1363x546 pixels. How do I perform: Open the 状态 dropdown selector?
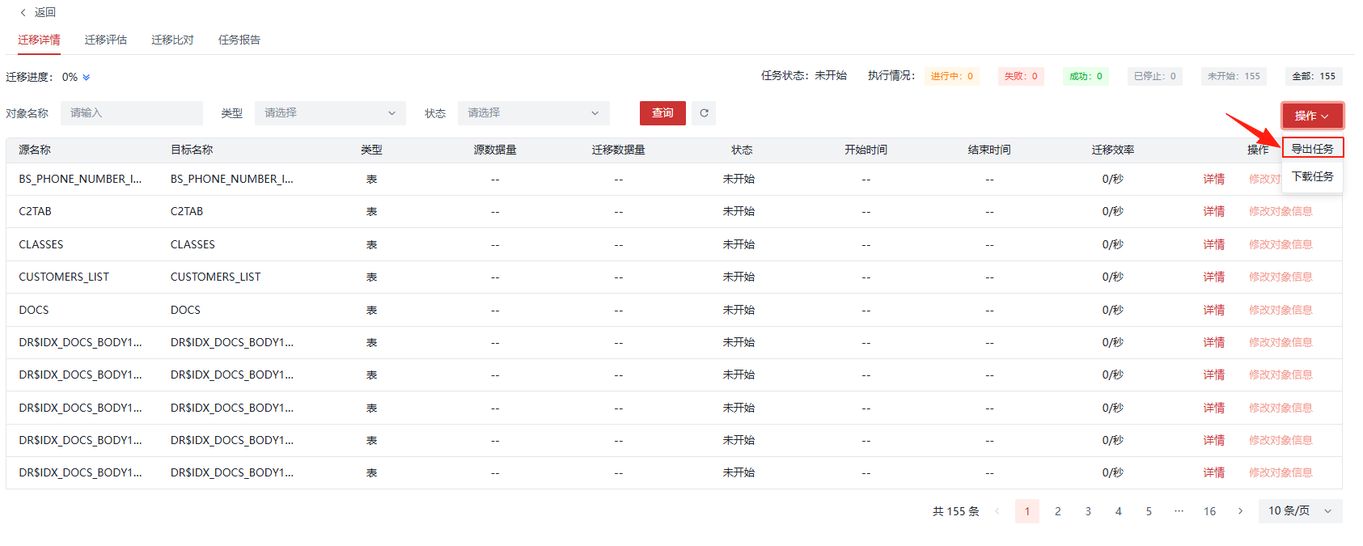[x=533, y=113]
